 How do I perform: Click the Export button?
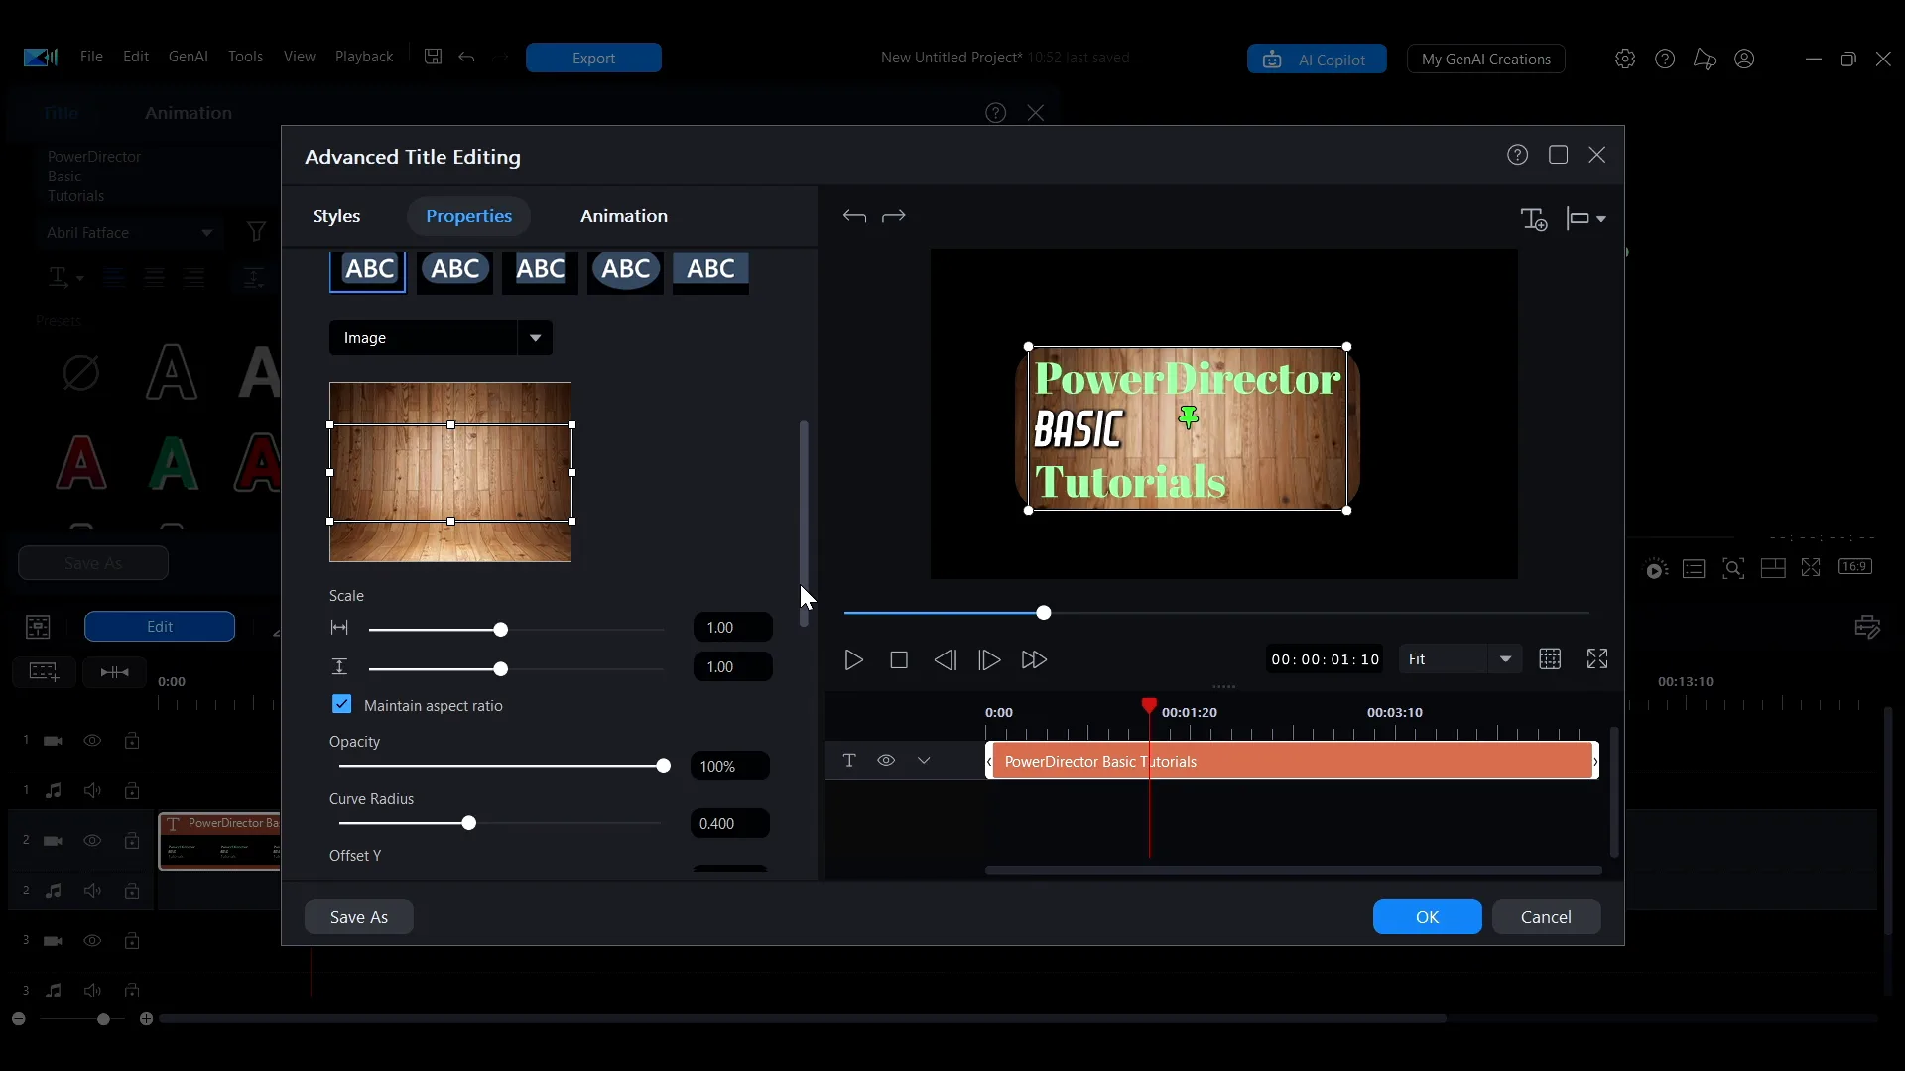coord(593,59)
